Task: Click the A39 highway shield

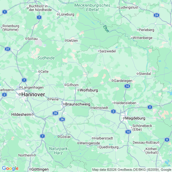Action: click(55, 113)
